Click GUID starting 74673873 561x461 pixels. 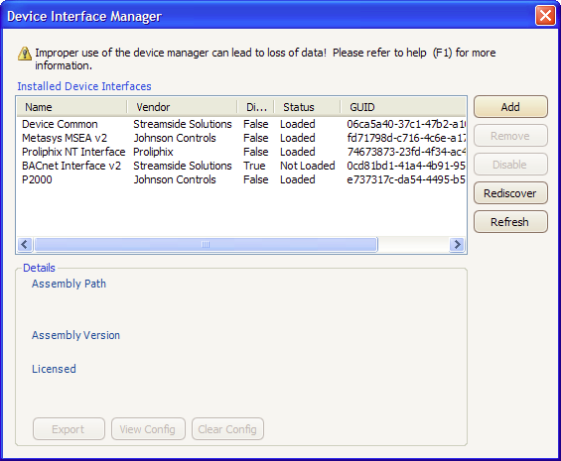click(x=406, y=152)
